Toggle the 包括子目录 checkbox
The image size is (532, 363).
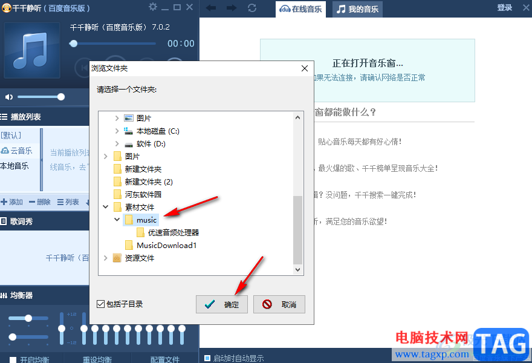100,304
